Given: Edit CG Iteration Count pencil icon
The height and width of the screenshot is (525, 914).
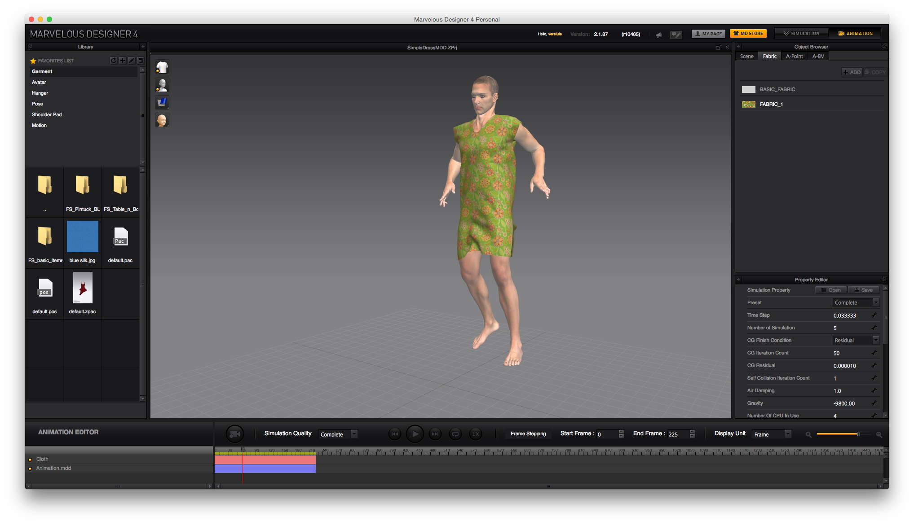Looking at the screenshot, I should [x=874, y=353].
